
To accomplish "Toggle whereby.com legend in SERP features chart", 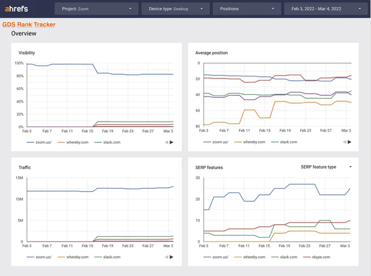I will (x=250, y=257).
